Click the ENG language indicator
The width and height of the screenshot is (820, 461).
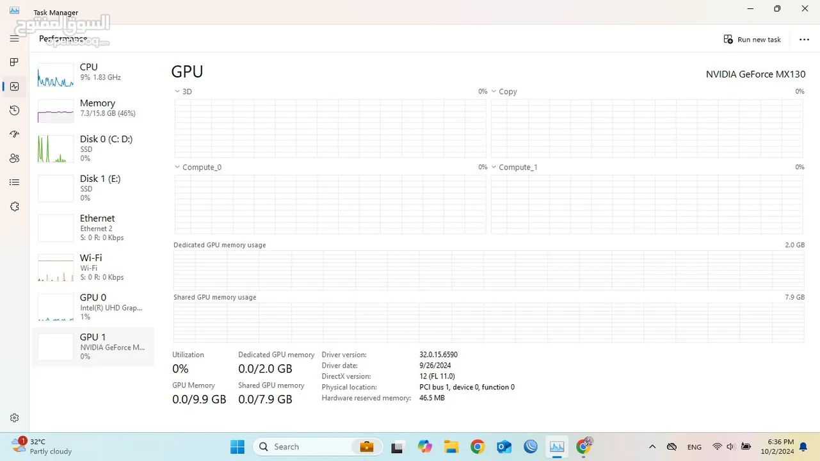coord(694,447)
